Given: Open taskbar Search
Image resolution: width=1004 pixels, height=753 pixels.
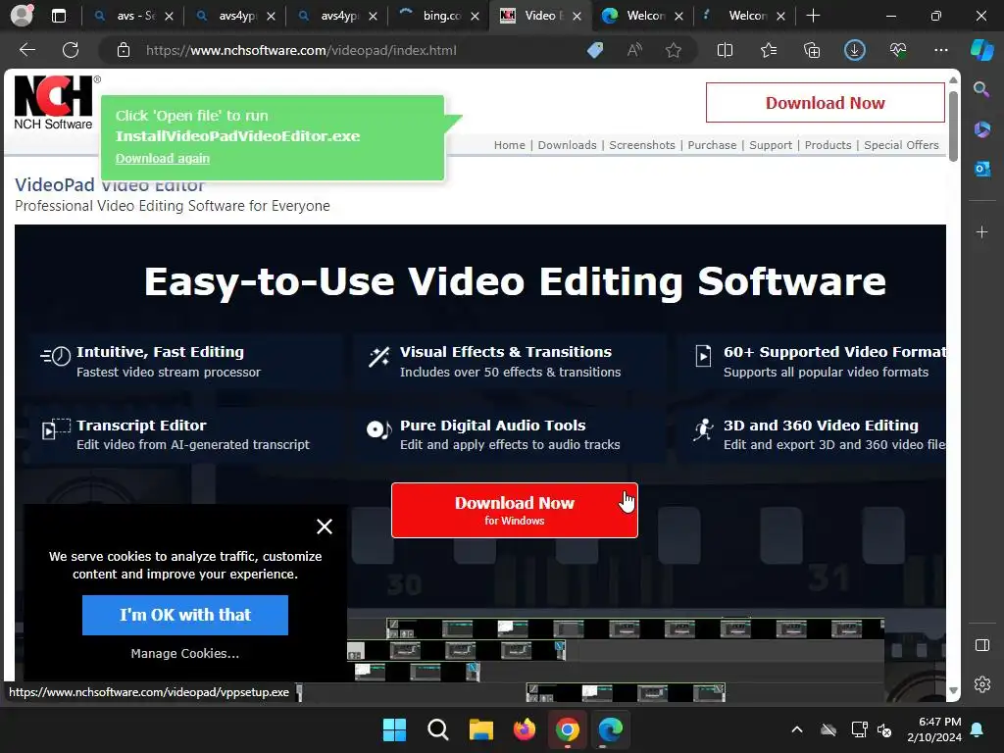Looking at the screenshot, I should click(x=438, y=729).
